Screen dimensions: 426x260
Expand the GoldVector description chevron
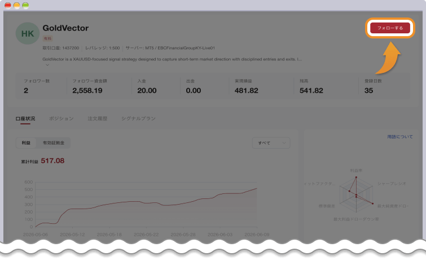click(x=47, y=65)
